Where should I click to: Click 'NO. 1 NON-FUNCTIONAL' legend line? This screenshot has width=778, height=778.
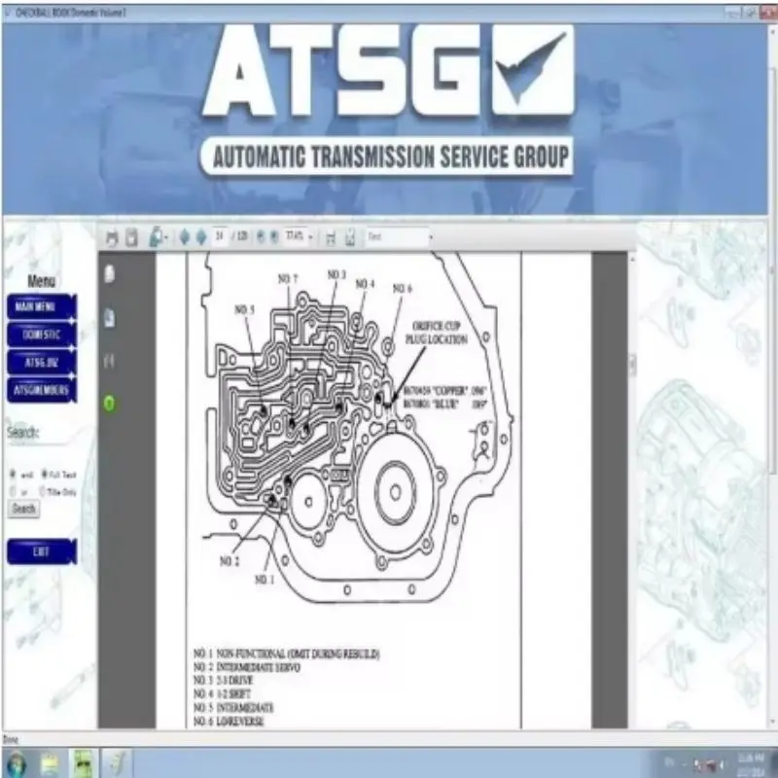point(286,654)
